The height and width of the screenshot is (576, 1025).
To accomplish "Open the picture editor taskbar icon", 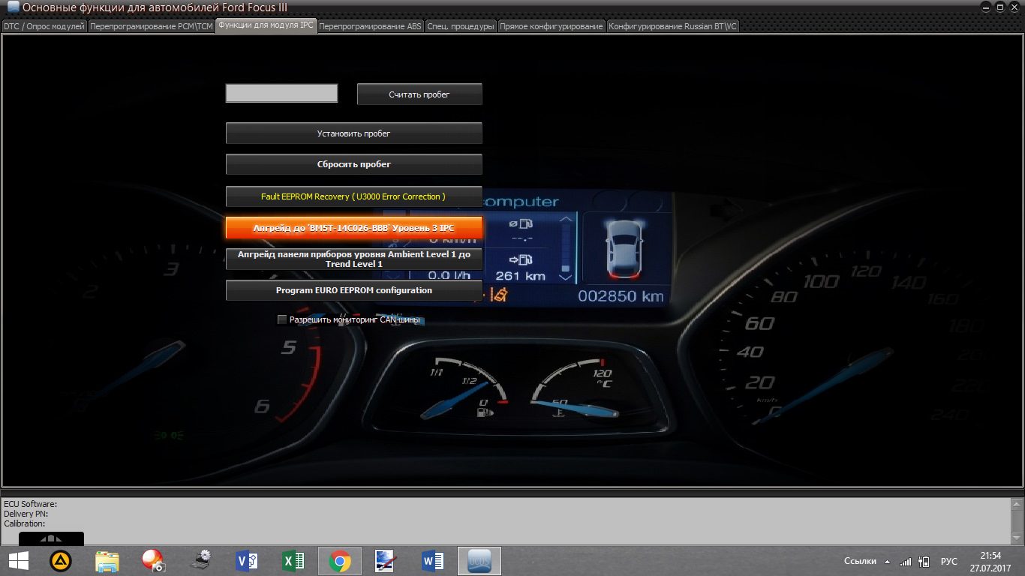I will (x=386, y=561).
